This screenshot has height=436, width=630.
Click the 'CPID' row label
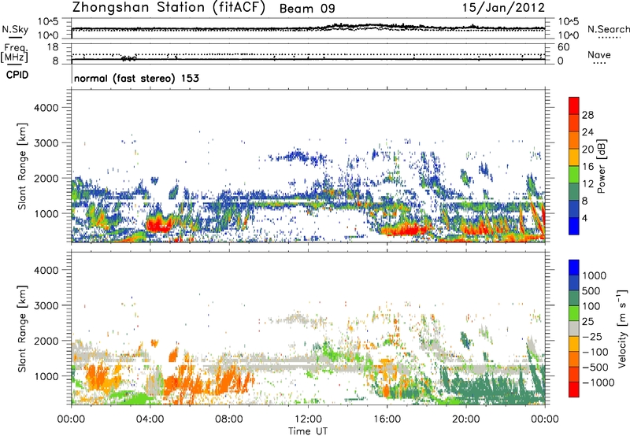(17, 75)
